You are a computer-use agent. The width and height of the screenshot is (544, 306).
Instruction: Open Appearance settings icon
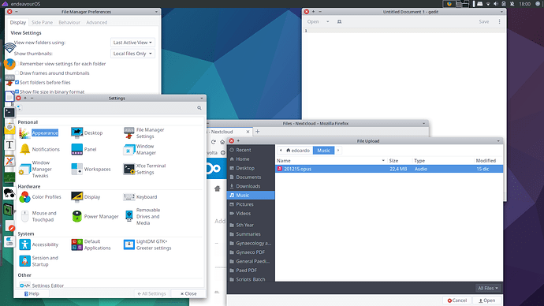pos(24,132)
